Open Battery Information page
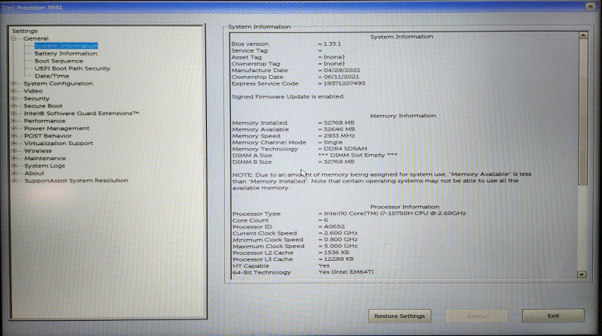Image resolution: width=602 pixels, height=336 pixels. (x=66, y=53)
